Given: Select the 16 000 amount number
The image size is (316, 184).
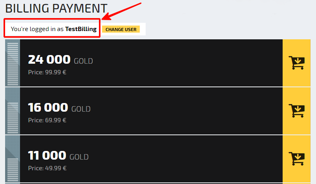Looking at the screenshot, I should 48,107.
